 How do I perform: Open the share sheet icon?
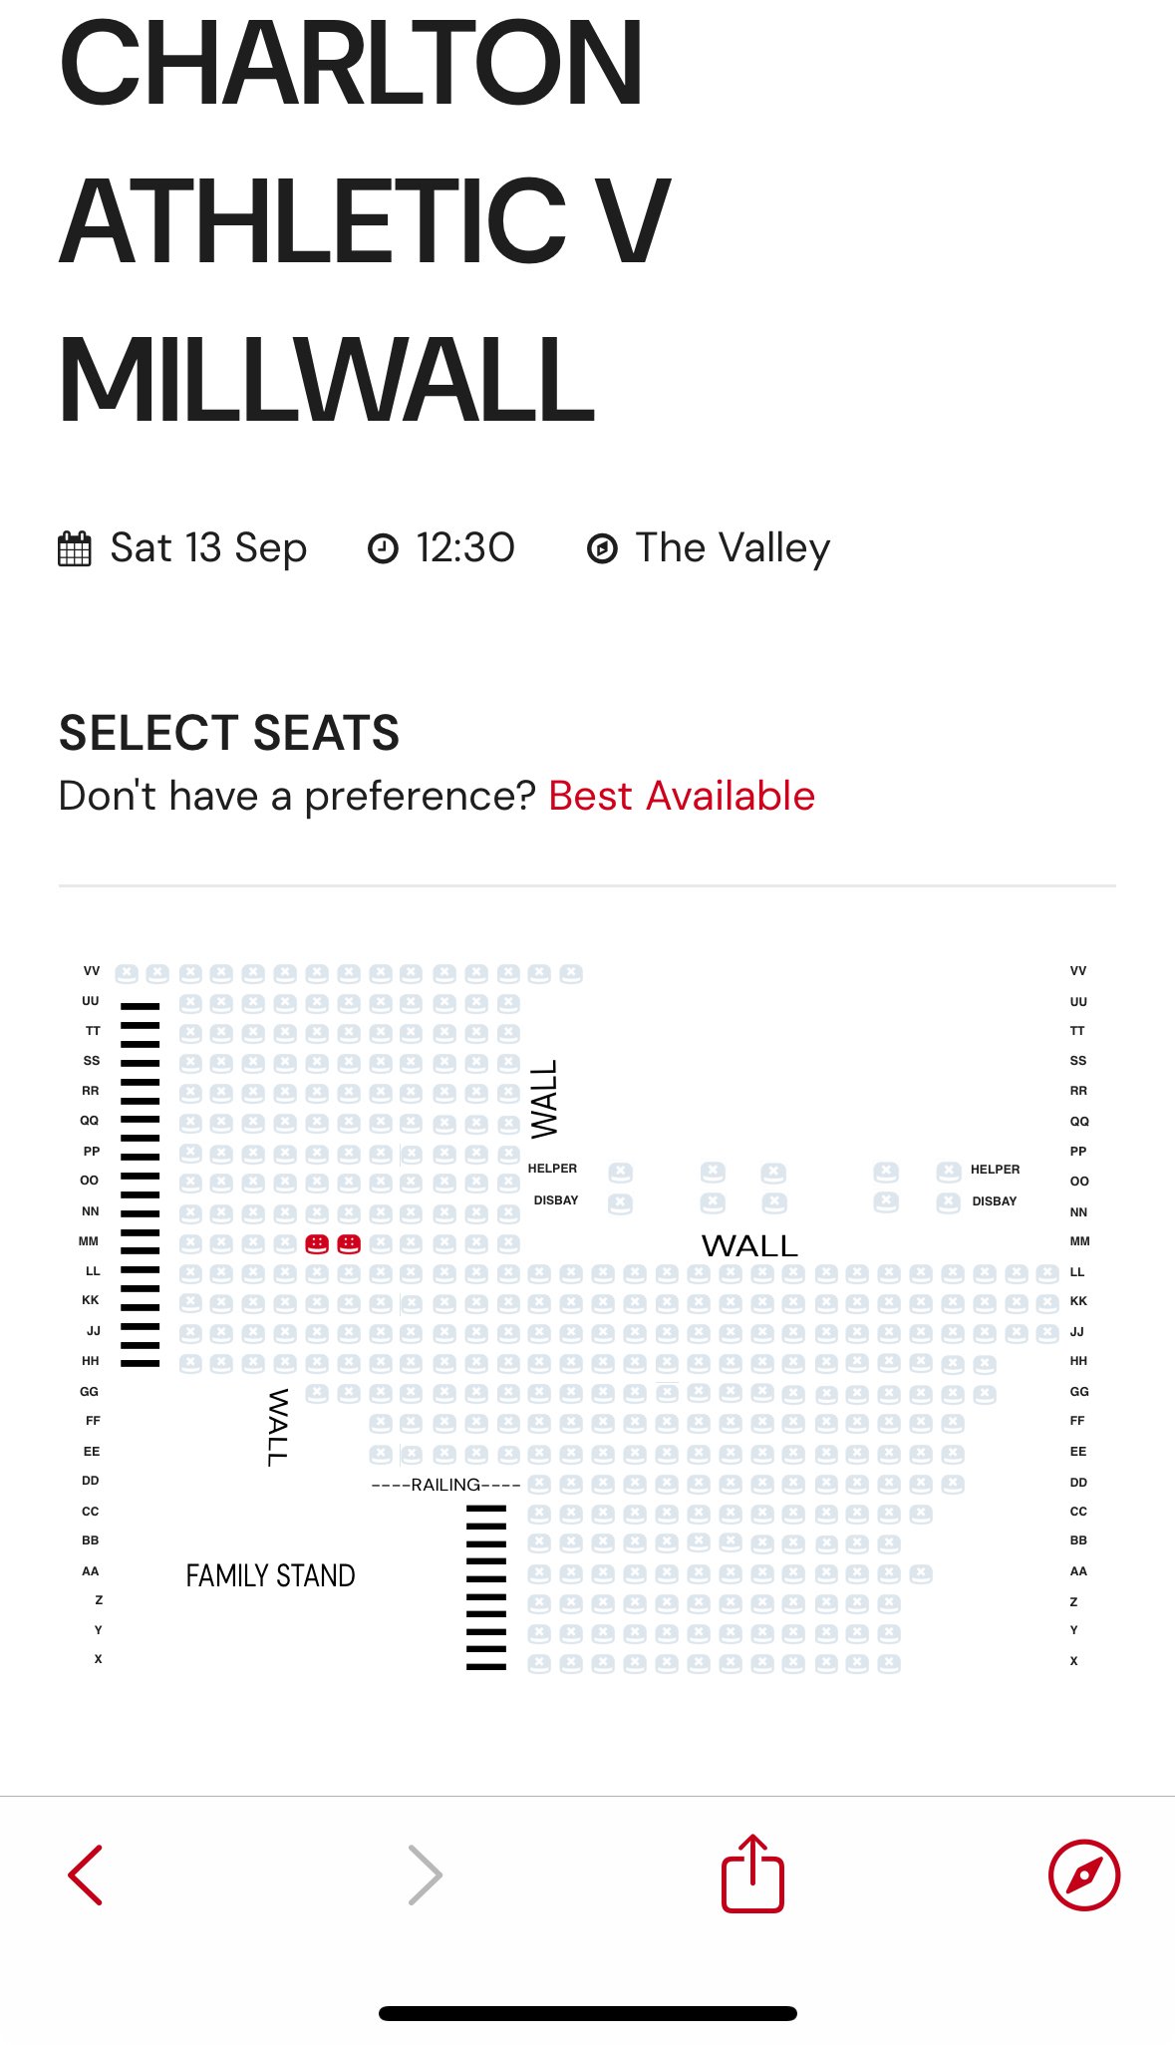tap(753, 1874)
